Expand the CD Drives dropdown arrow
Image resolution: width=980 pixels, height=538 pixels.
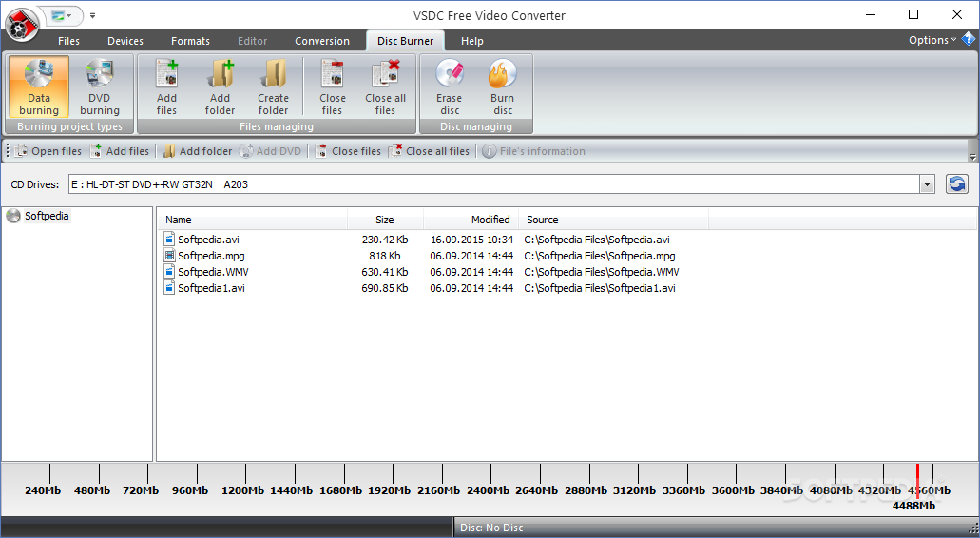pos(928,184)
